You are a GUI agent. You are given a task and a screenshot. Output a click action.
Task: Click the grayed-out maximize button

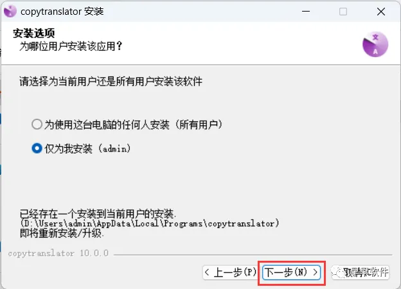pyautogui.click(x=343, y=12)
